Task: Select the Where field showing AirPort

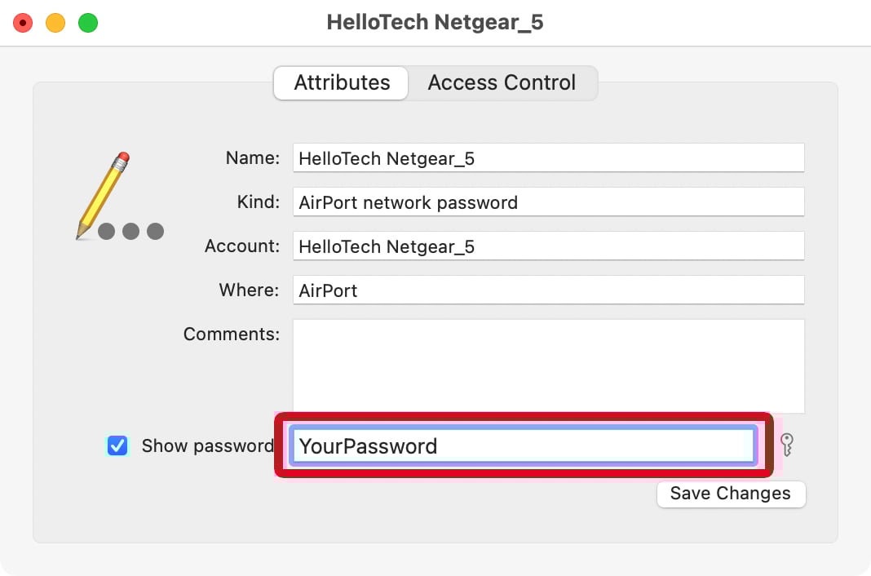Action: pyautogui.click(x=548, y=290)
